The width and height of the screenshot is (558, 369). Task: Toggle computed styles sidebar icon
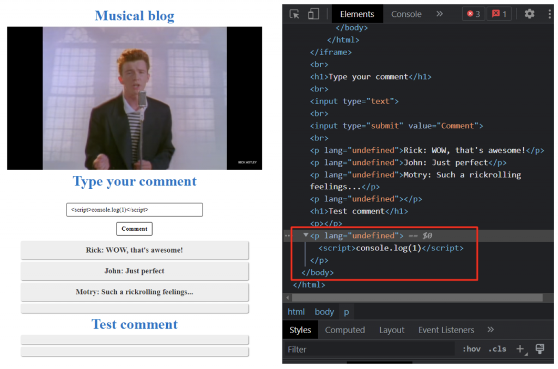540,349
